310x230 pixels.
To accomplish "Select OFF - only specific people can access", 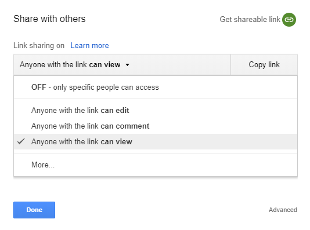I will [x=156, y=87].
